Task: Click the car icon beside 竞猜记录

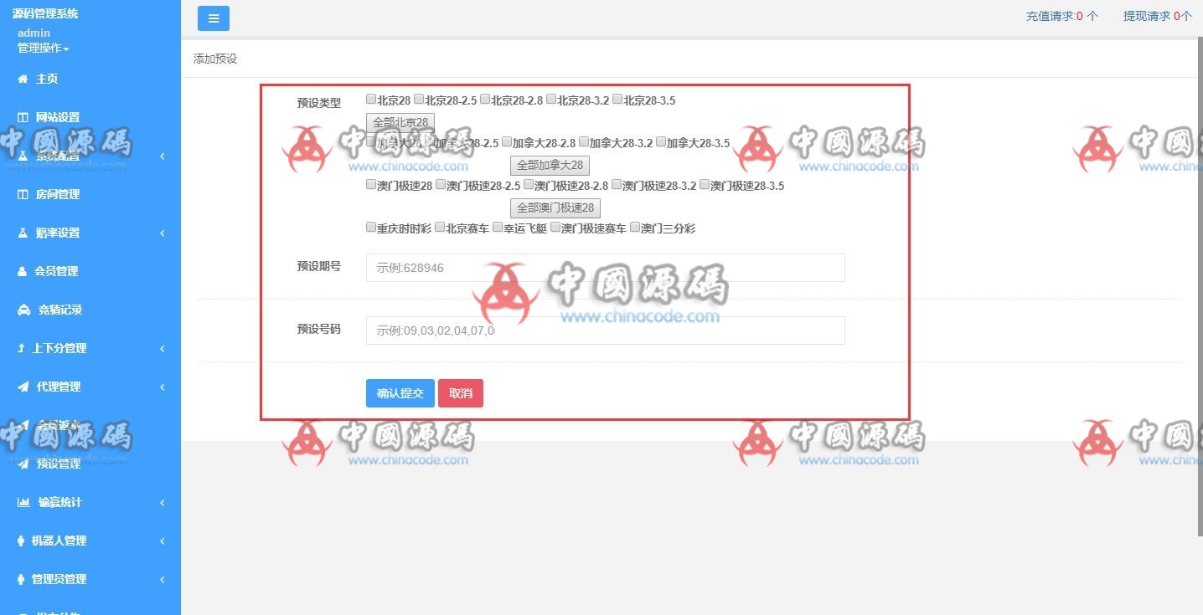Action: (24, 310)
